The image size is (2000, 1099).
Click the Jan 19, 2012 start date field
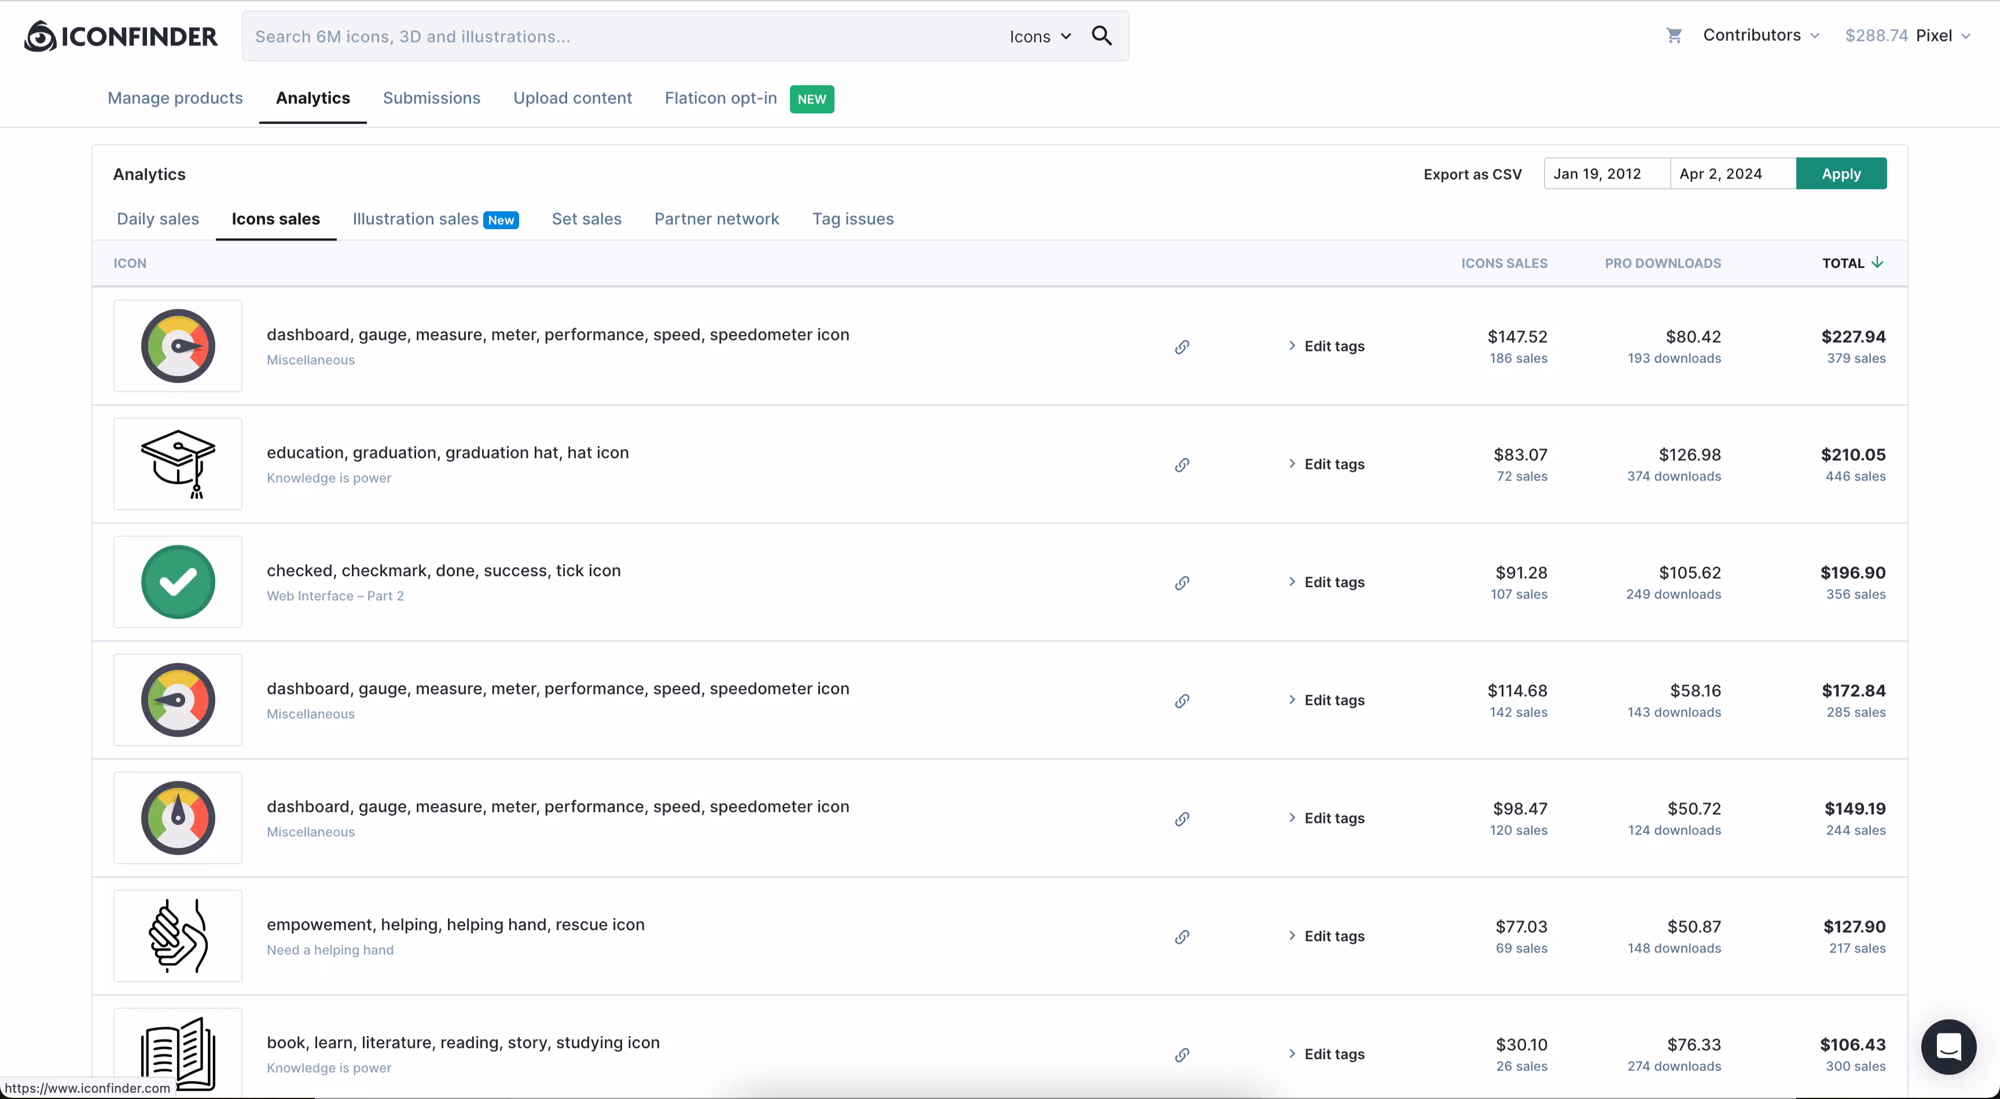point(1605,174)
